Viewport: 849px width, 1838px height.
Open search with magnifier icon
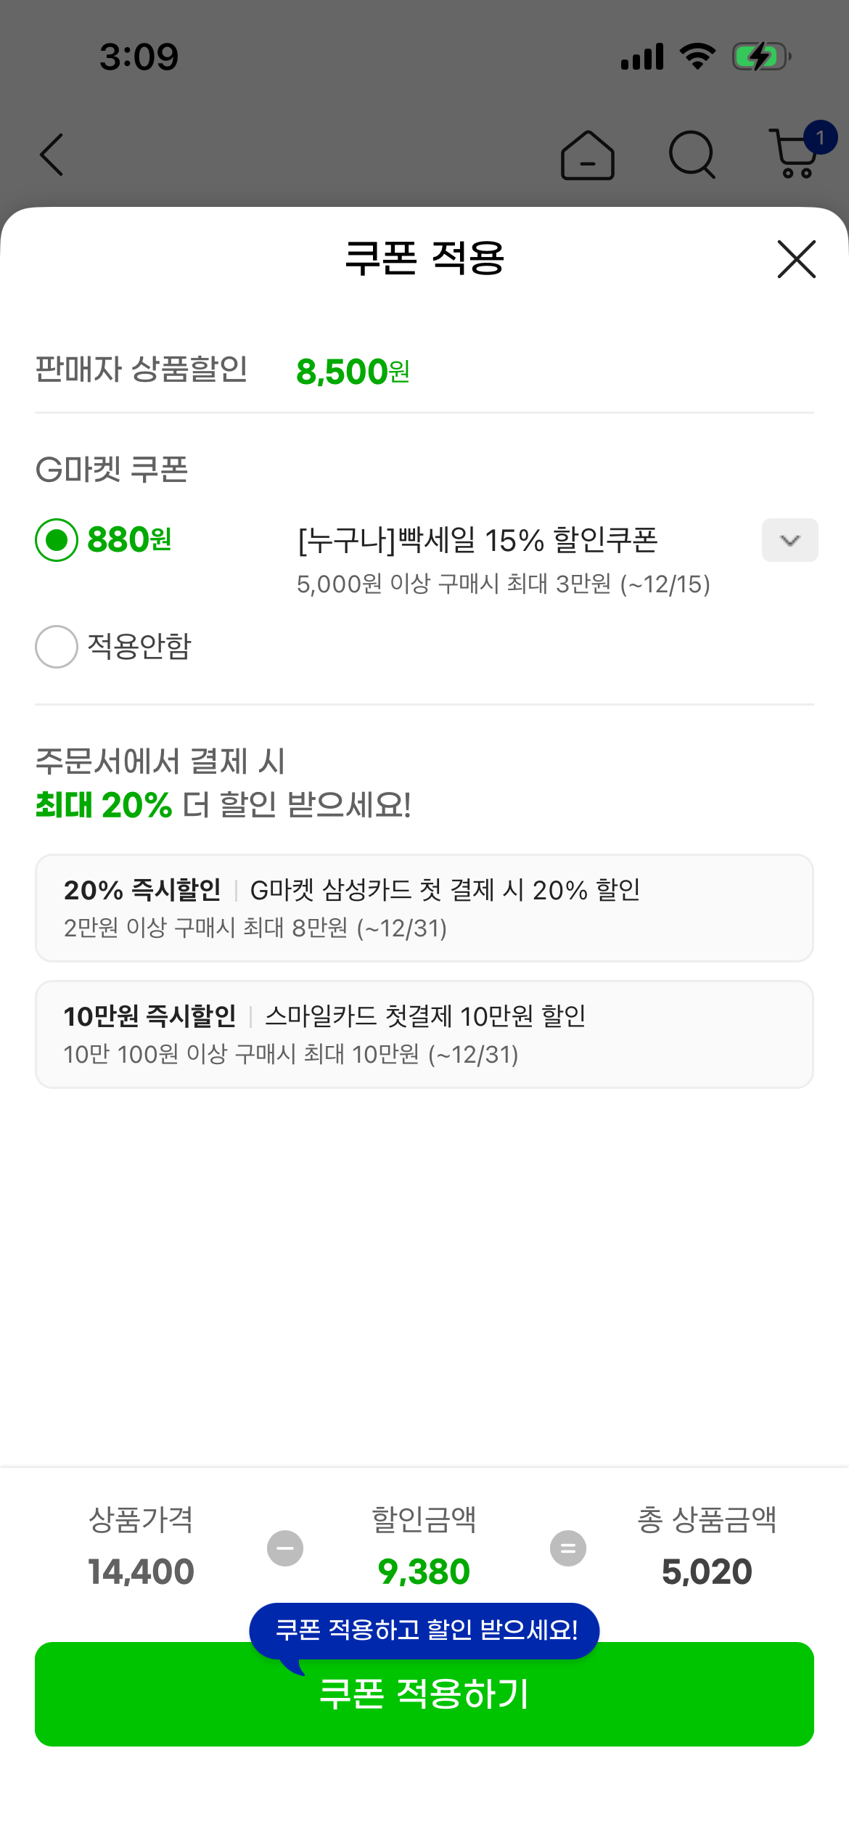pyautogui.click(x=692, y=155)
